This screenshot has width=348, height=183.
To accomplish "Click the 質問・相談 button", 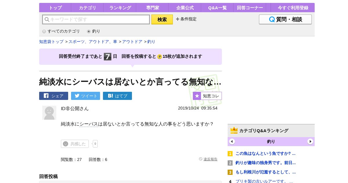I will pos(285,19).
